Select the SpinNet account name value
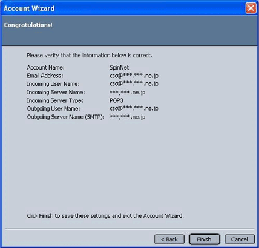This screenshot has height=248, width=259. [x=119, y=67]
